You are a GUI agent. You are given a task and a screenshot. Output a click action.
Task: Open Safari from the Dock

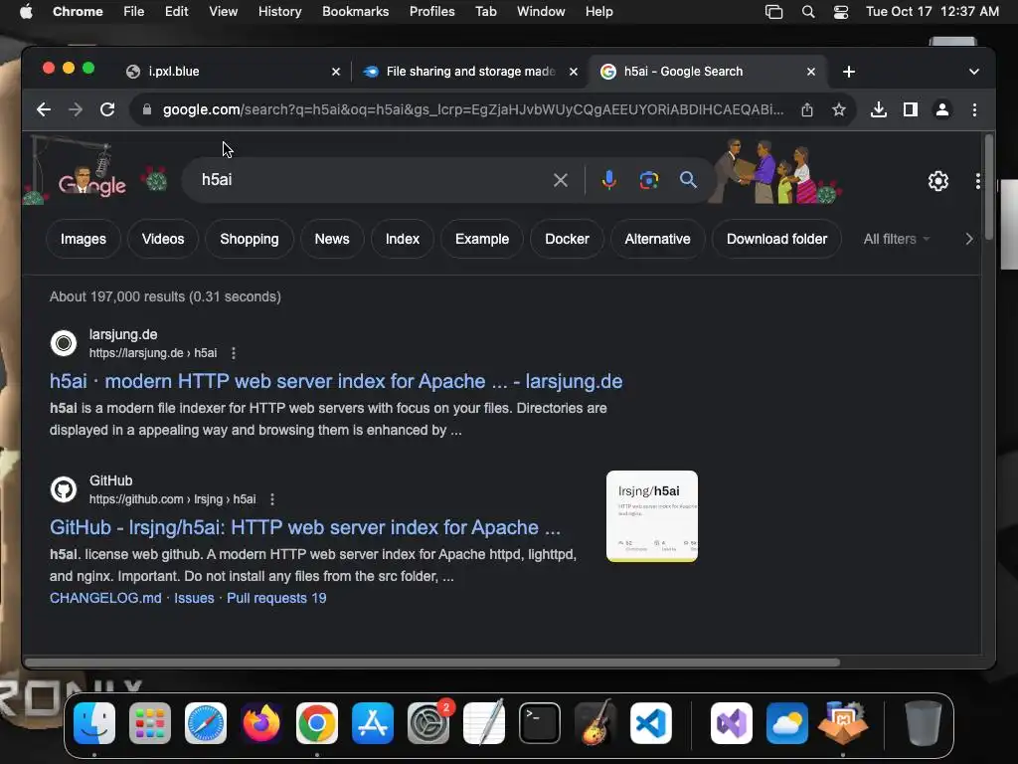click(206, 723)
